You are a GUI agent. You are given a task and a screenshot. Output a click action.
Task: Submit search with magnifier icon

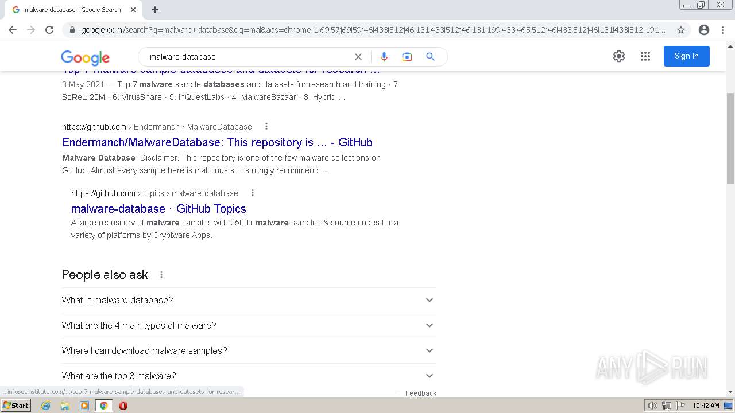(x=430, y=57)
